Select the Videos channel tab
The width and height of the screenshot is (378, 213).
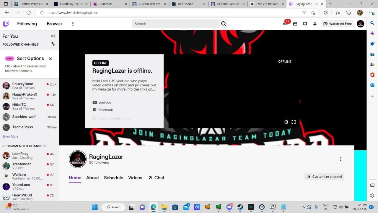pyautogui.click(x=135, y=178)
